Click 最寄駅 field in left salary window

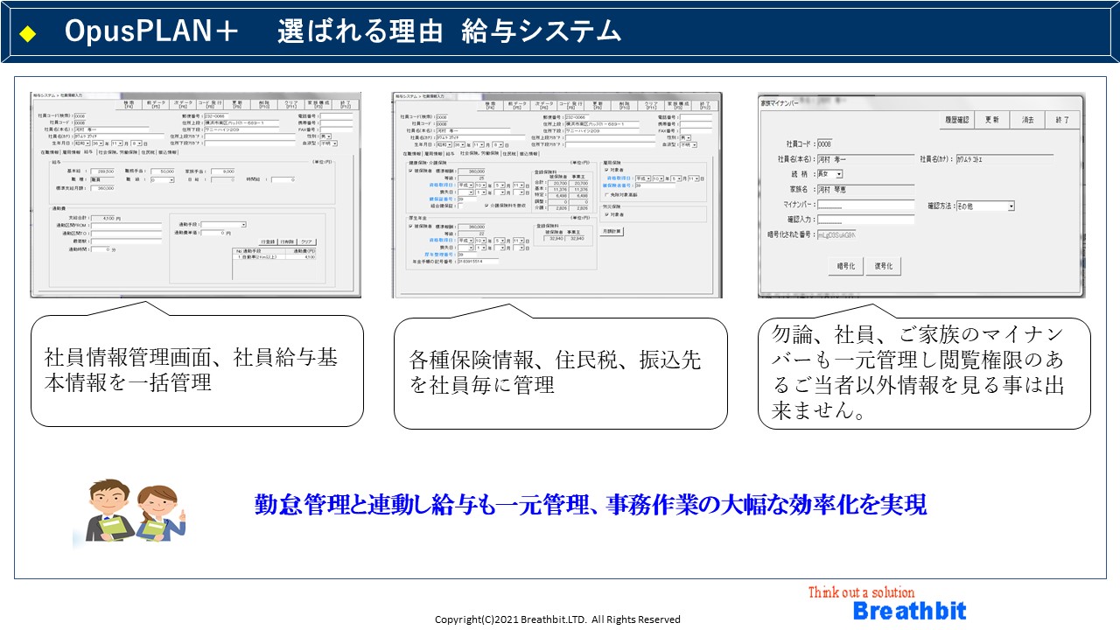click(x=126, y=241)
